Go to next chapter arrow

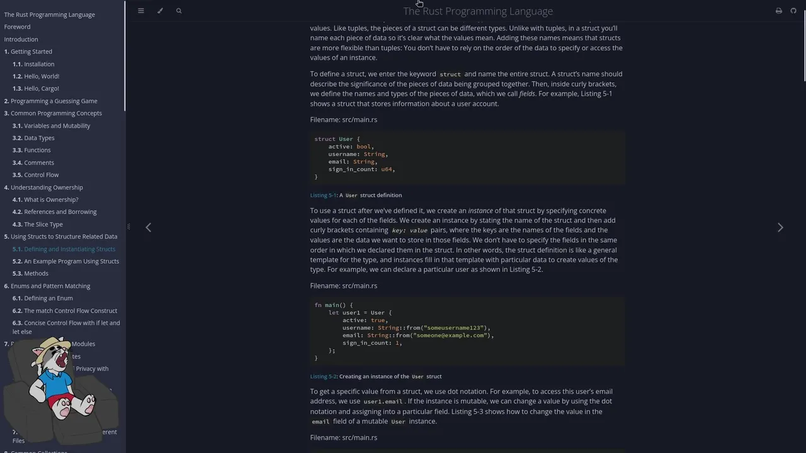click(x=780, y=227)
